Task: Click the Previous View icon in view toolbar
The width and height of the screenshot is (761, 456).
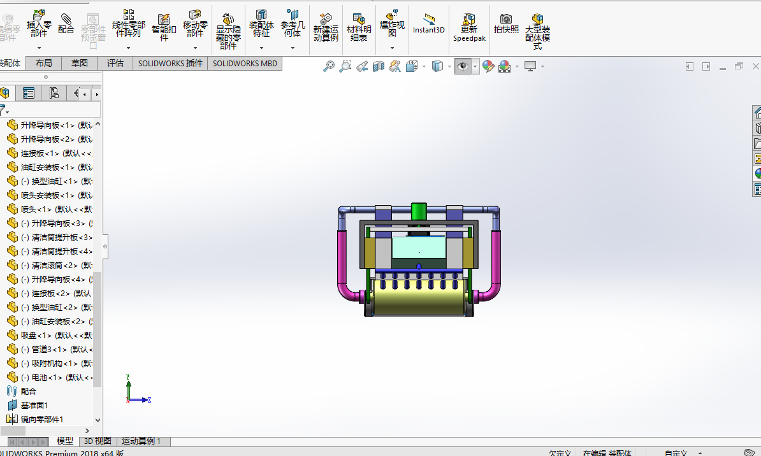Action: [361, 66]
